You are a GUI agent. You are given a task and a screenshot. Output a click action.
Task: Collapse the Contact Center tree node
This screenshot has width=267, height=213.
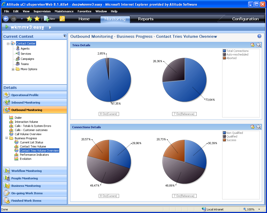tap(8, 44)
